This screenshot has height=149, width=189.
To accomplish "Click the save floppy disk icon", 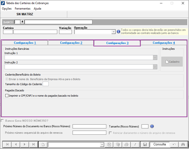I will pyautogui.click(x=145, y=144).
